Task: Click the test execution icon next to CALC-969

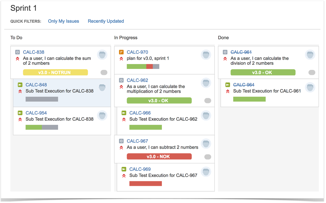Action: pyautogui.click(x=124, y=169)
